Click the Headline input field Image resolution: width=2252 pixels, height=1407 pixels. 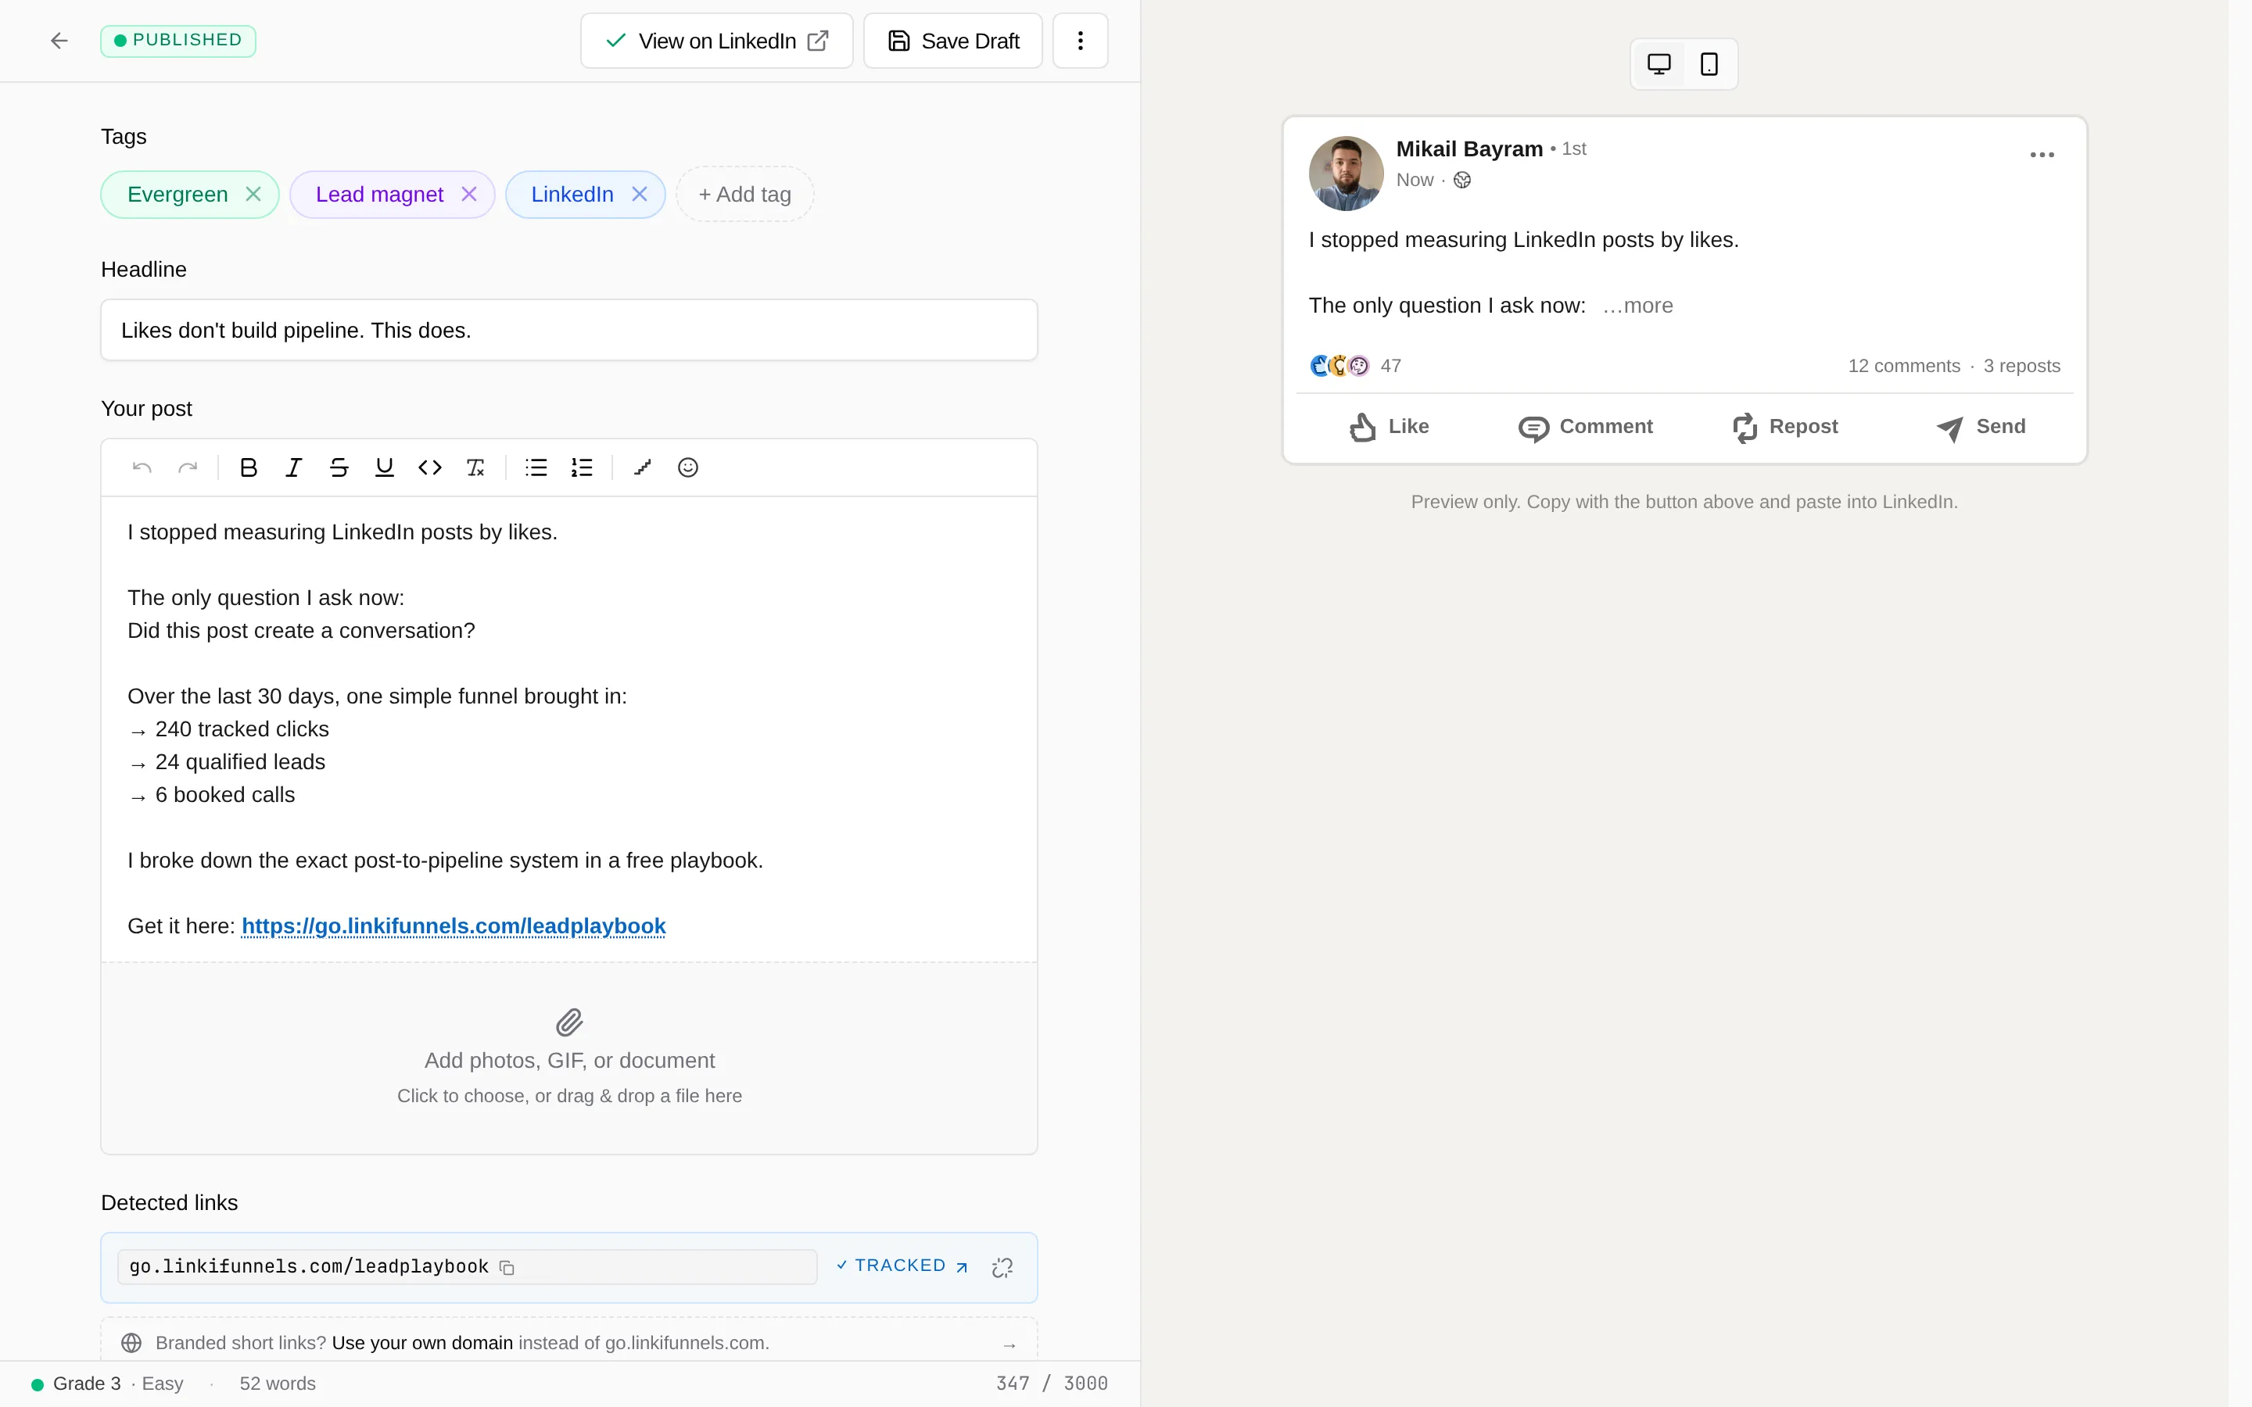pos(568,331)
